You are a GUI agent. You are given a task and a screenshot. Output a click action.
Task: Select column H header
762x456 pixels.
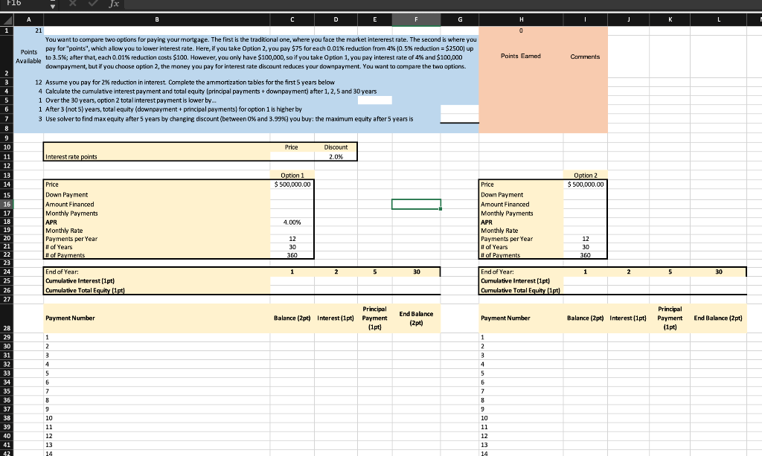[x=521, y=20]
